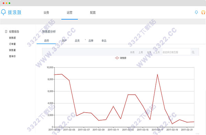Click the 经营报告 document icon in sidebar
Viewport: 206px width, 135px height.
[x=6, y=31]
